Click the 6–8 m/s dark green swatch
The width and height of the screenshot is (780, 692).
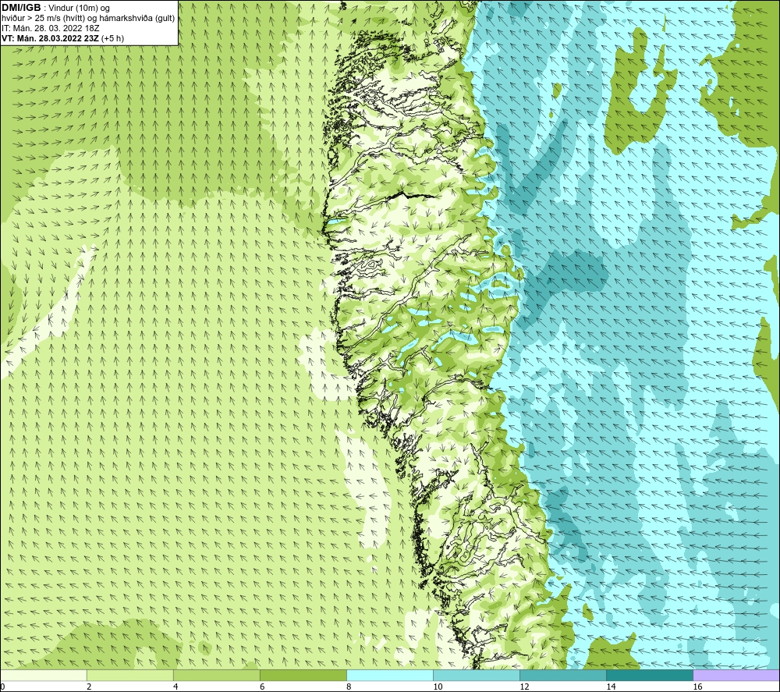(x=303, y=676)
